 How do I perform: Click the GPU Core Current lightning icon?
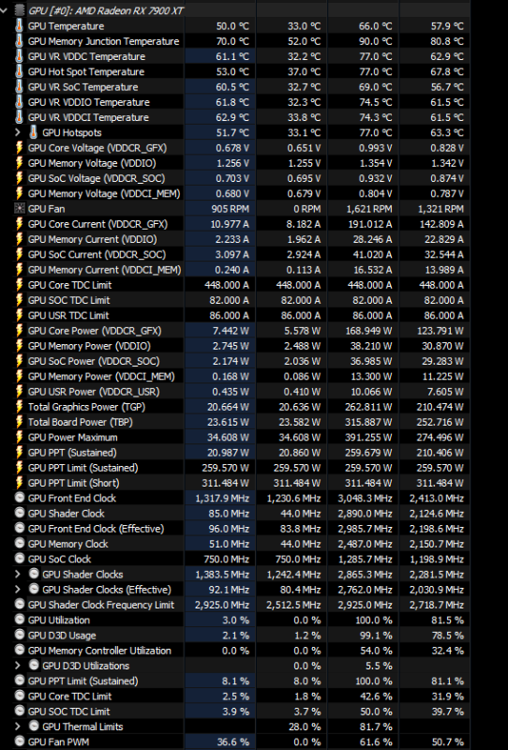coord(19,224)
